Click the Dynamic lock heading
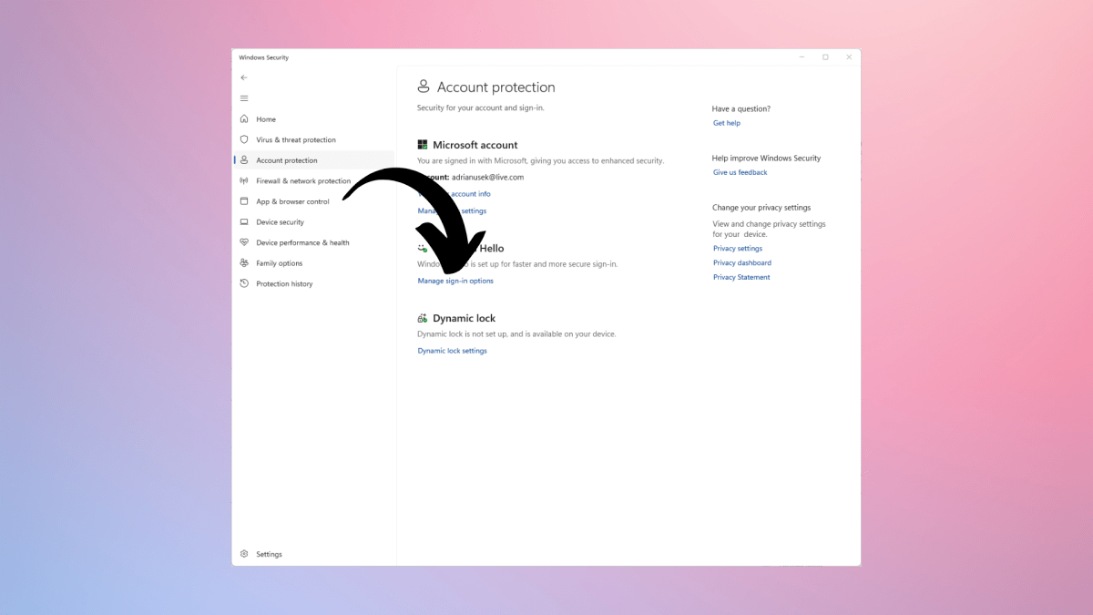 (x=464, y=318)
